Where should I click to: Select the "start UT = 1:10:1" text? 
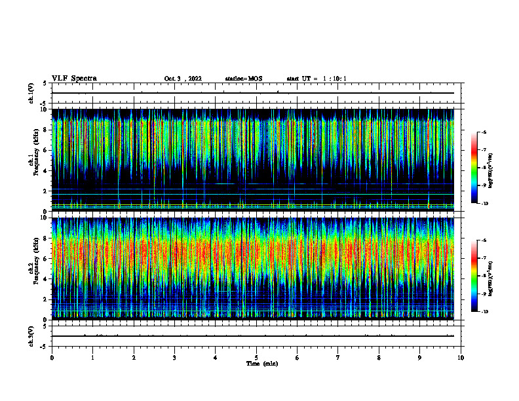click(317, 79)
